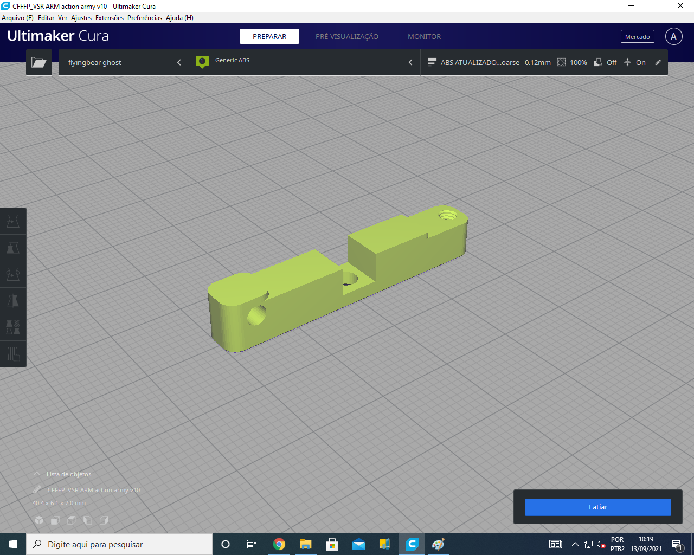Switch to the PREPARAR stage
The width and height of the screenshot is (694, 555).
tap(269, 36)
